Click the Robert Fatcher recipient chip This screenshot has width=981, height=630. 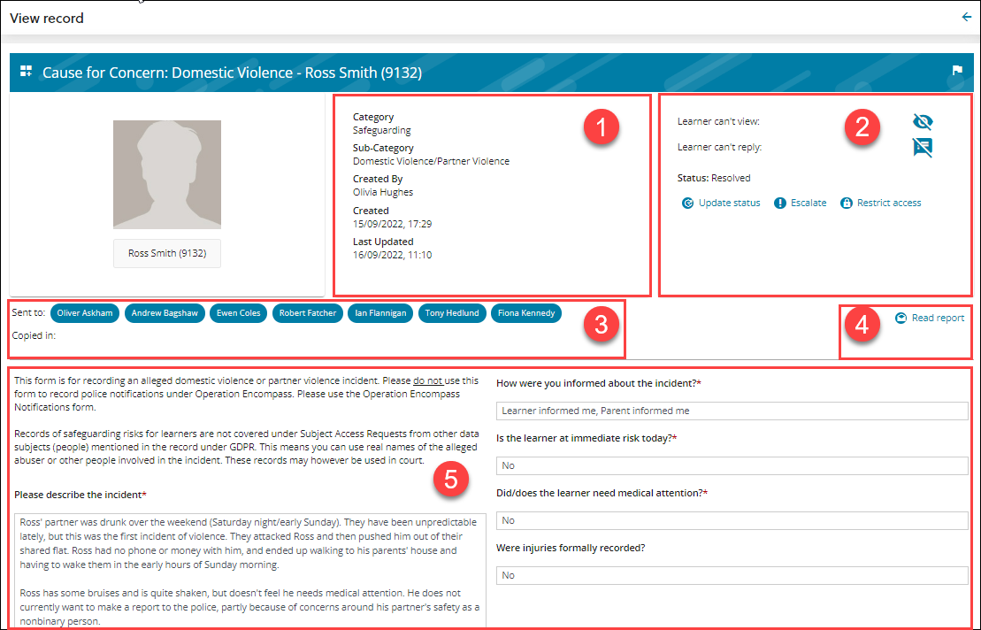coord(307,313)
